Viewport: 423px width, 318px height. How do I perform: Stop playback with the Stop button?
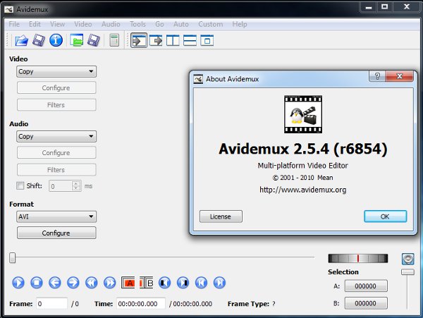click(37, 283)
